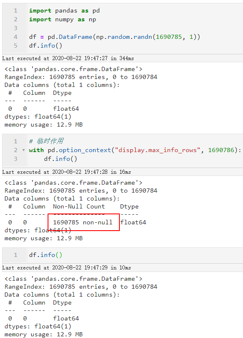Click the "display.max_info_rows" string literal
Screen dimensions: 243x338
click(x=157, y=150)
